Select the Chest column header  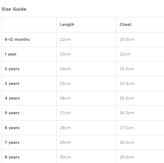coord(125,24)
